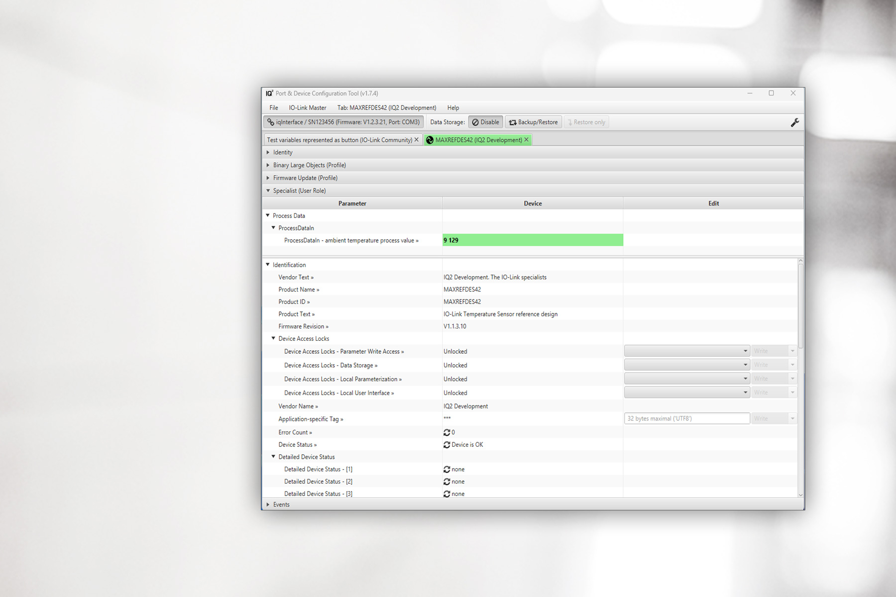Open Parameter Write Access dropdown

[687, 351]
